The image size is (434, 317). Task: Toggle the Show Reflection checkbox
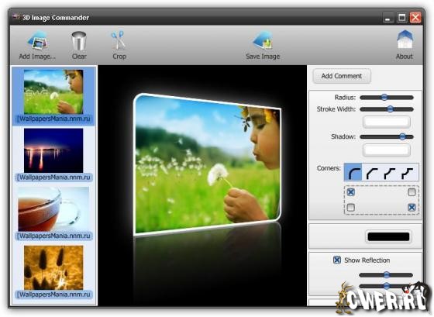(x=337, y=260)
